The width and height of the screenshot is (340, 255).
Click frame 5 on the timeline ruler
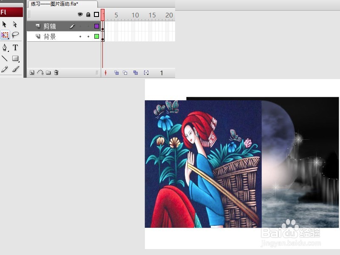116,15
